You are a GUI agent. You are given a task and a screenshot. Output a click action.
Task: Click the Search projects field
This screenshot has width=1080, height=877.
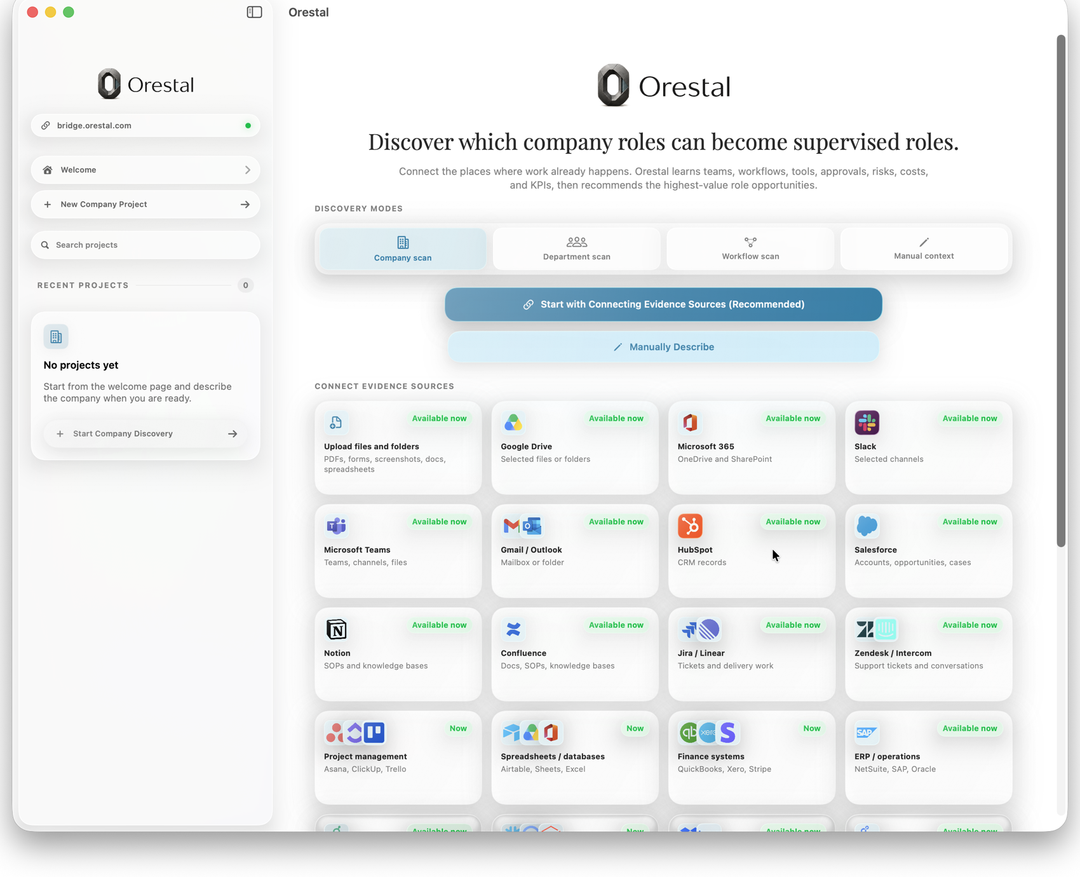[145, 245]
